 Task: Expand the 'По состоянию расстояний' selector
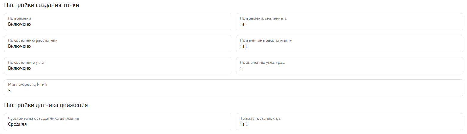118,44
